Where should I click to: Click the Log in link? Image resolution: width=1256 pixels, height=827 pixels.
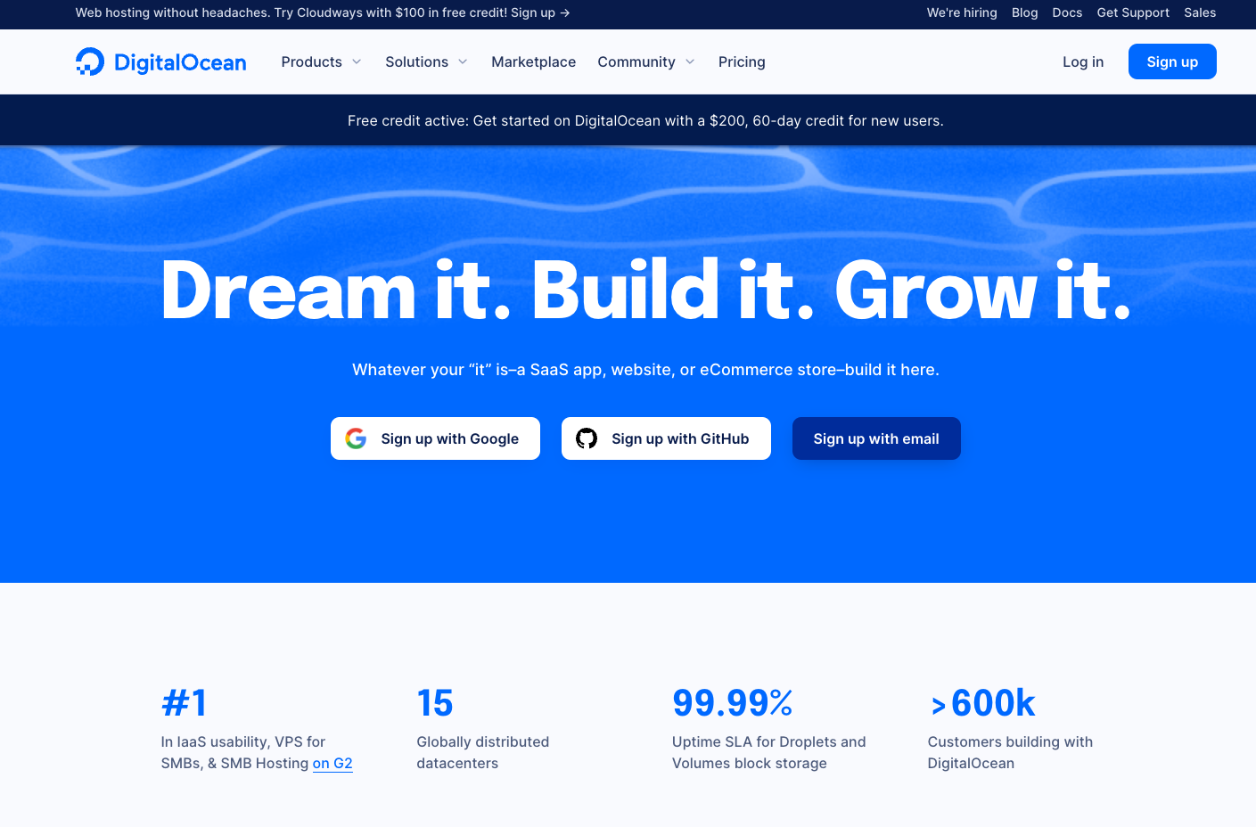click(1083, 61)
